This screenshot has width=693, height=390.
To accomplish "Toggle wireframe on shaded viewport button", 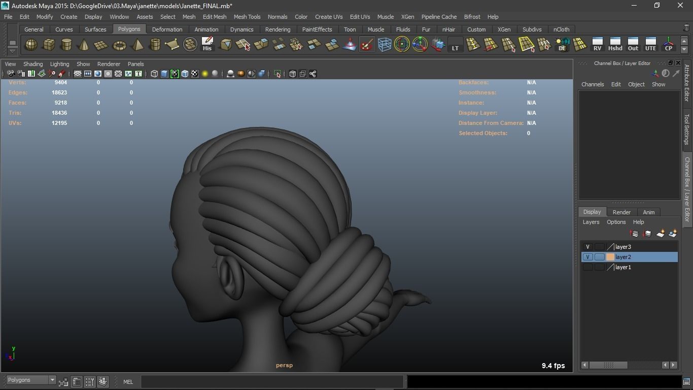I will 185,74.
